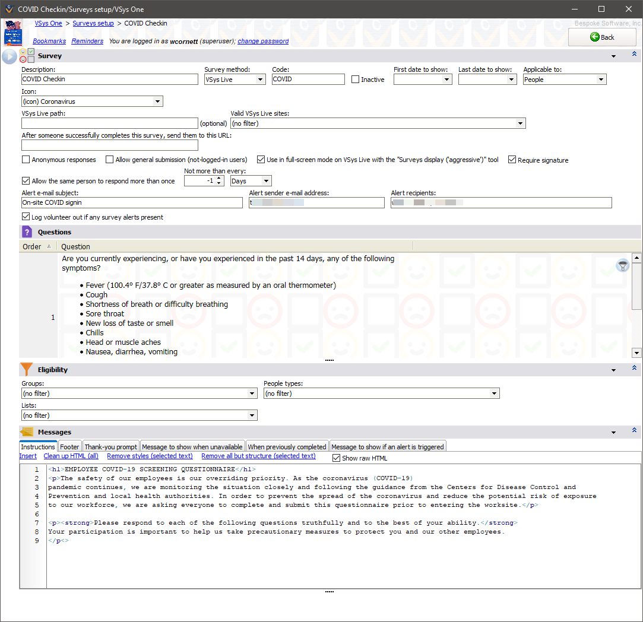Click the change password link

263,42
